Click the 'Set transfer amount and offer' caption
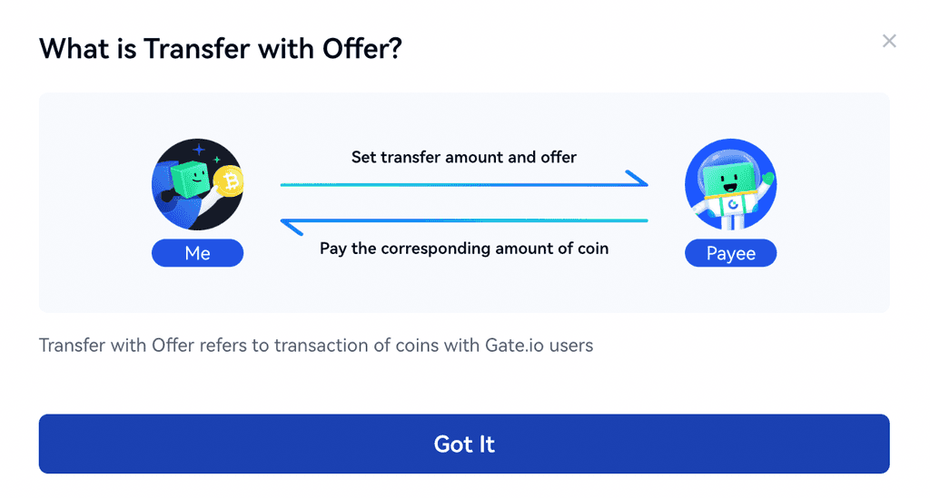Screen dimensions: 930x498 [x=464, y=157]
